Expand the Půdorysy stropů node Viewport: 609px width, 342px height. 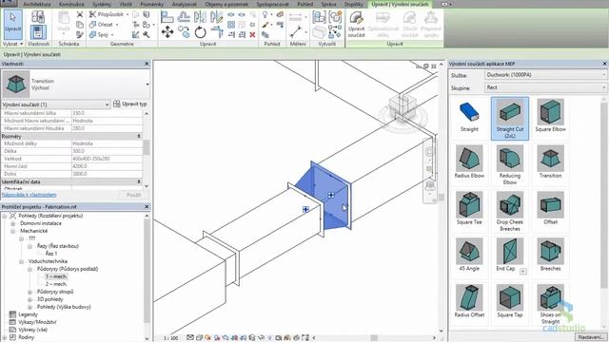tap(29, 292)
